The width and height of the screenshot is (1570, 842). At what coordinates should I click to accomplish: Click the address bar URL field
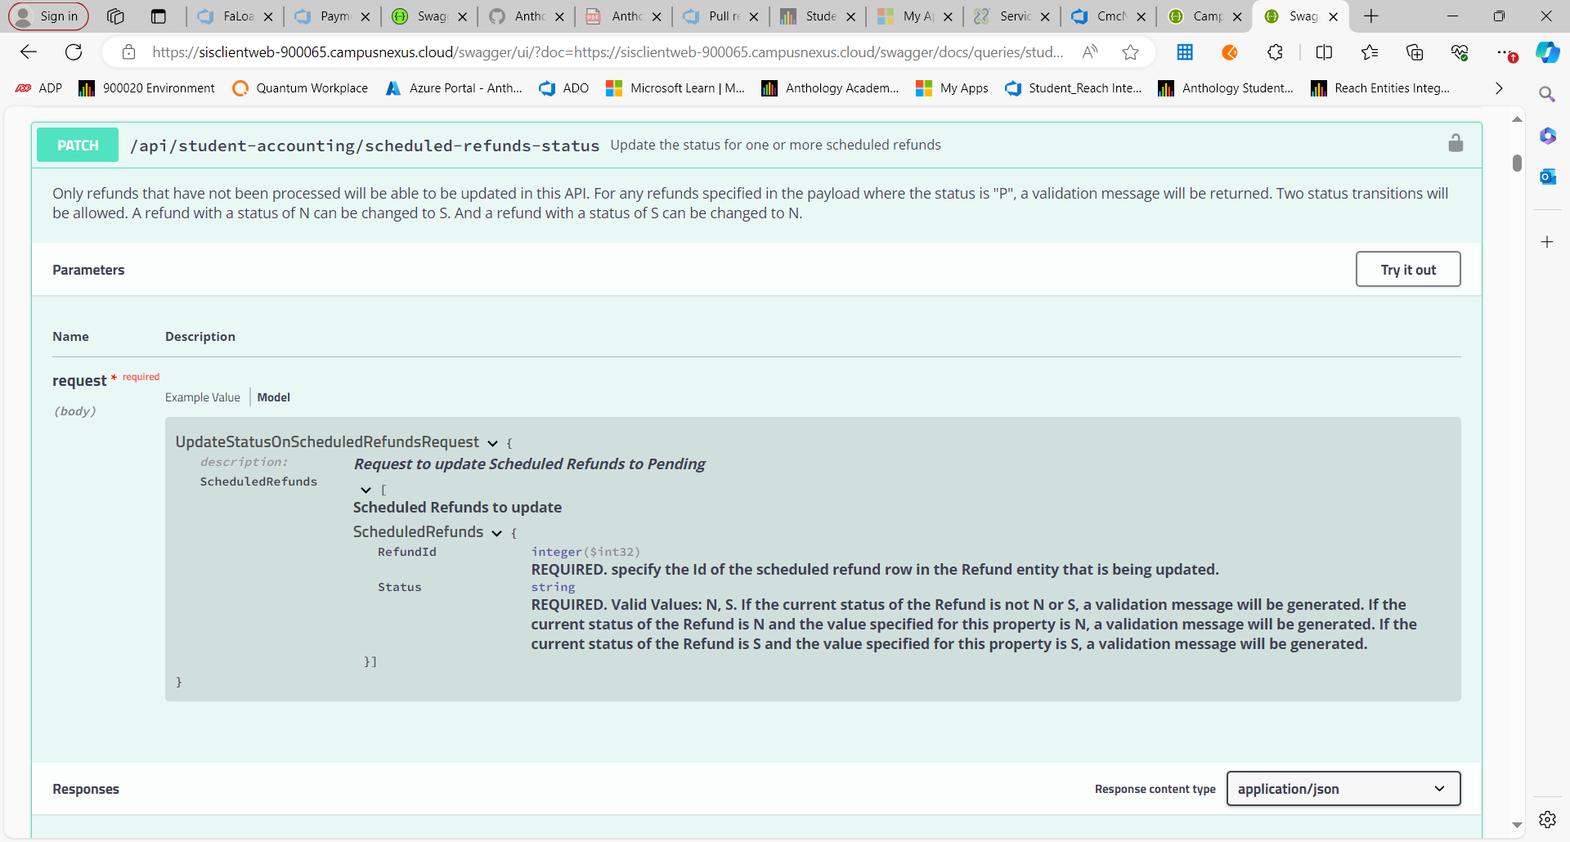(x=608, y=52)
